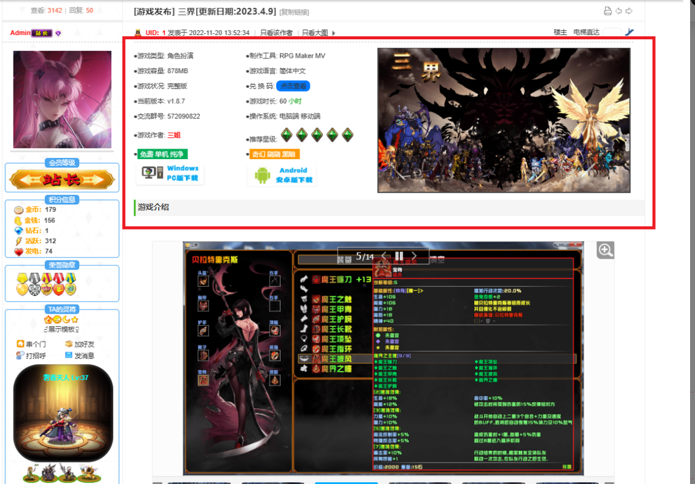695x484 pixels.
Task: Click game author 三姐 link
Action: [173, 135]
